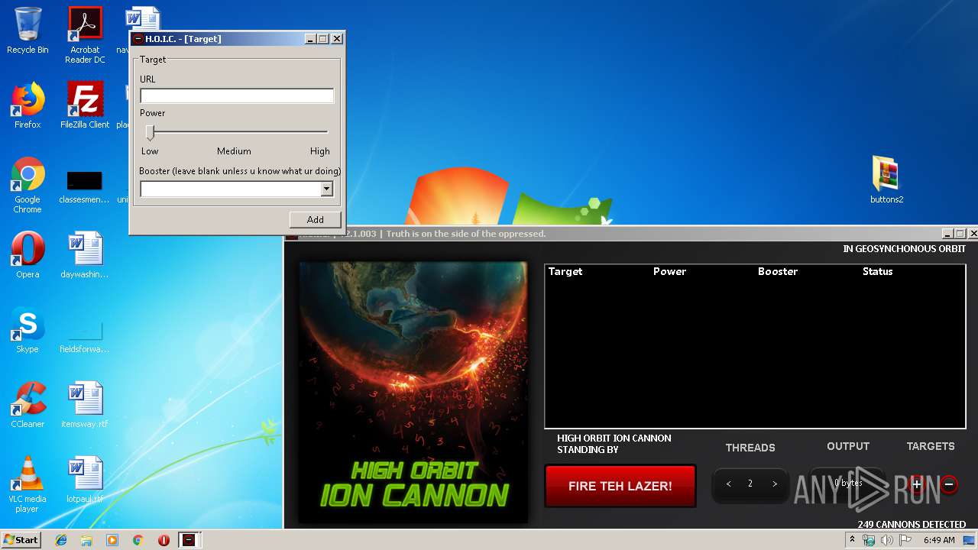The image size is (978, 550).
Task: Open the Booster dropdown arrow
Action: tap(327, 189)
